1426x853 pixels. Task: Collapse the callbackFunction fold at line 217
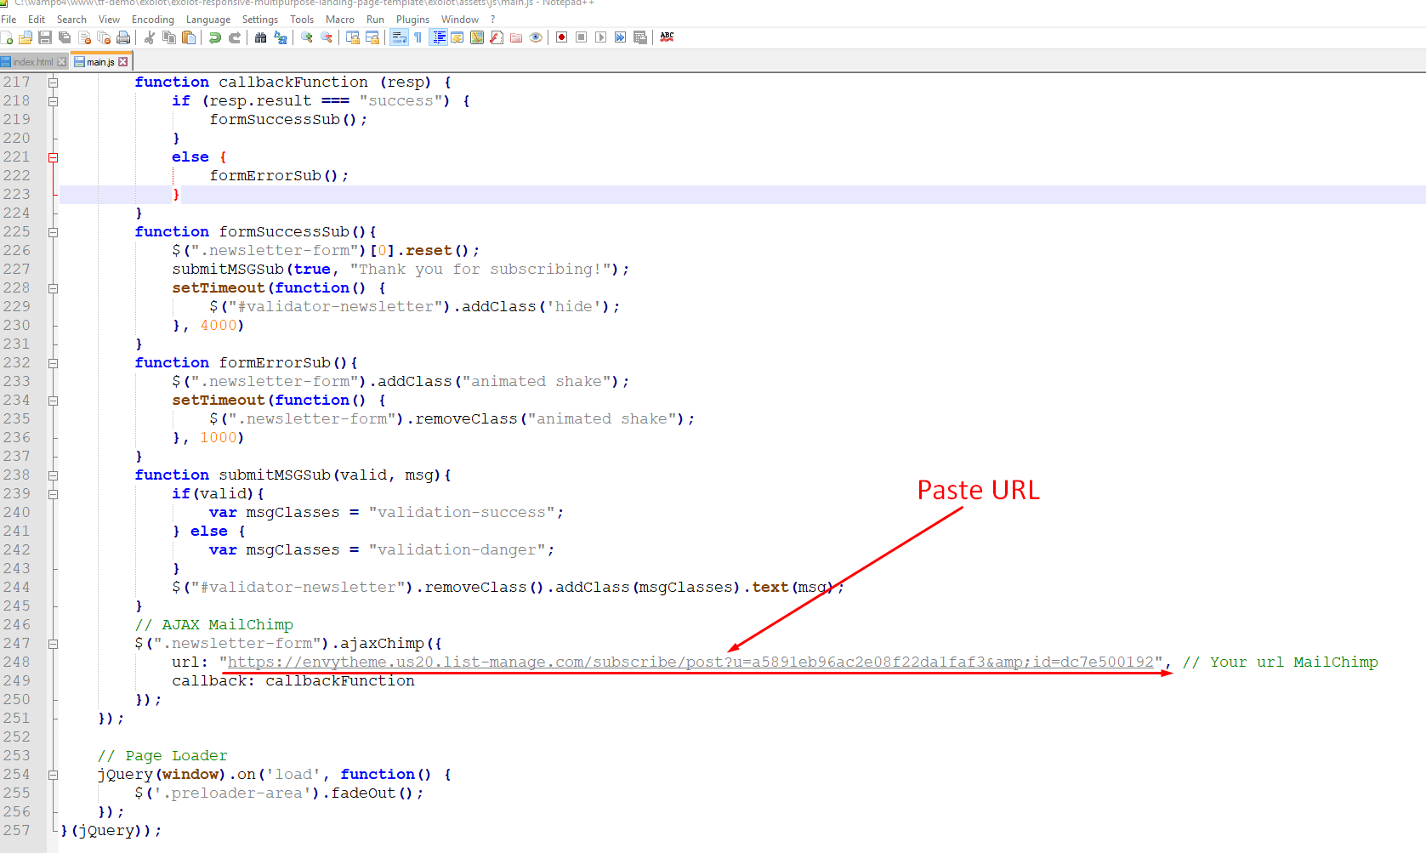tap(53, 82)
